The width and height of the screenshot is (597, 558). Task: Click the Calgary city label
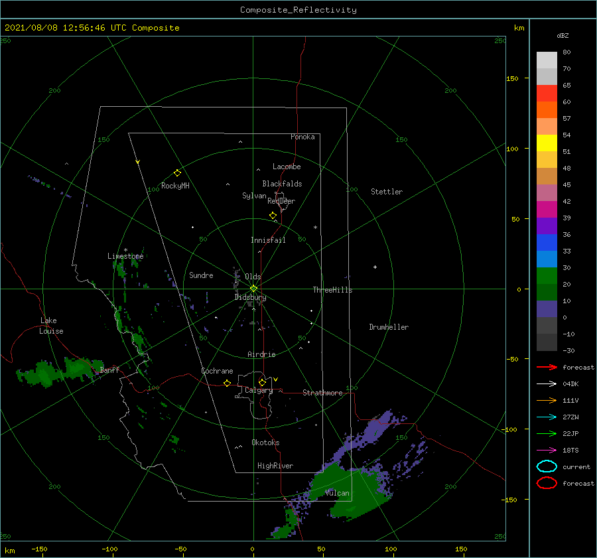[x=259, y=390]
